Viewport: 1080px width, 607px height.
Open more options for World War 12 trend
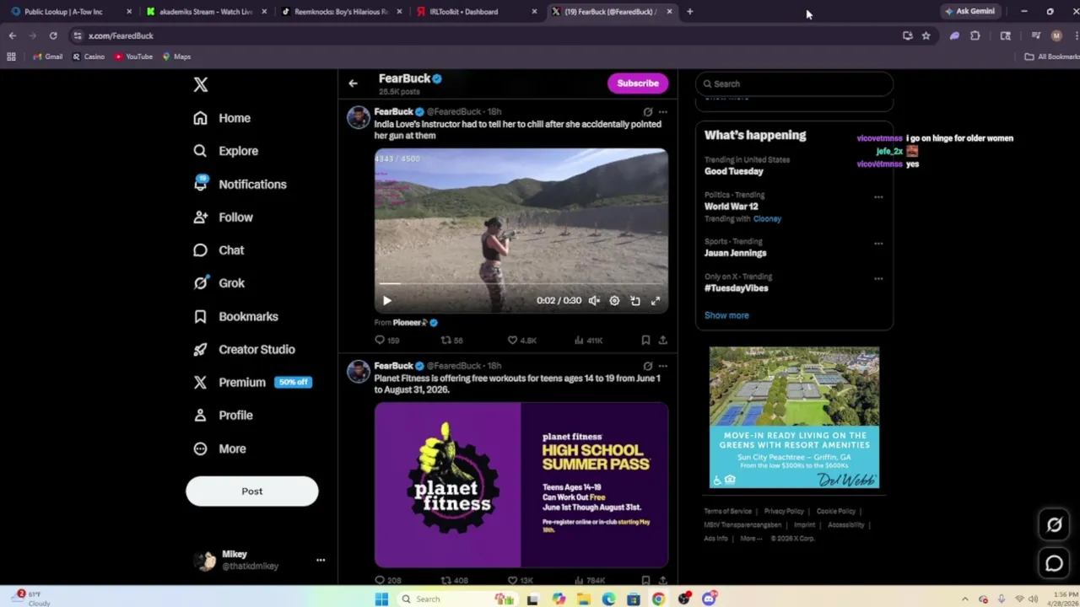[x=878, y=197]
